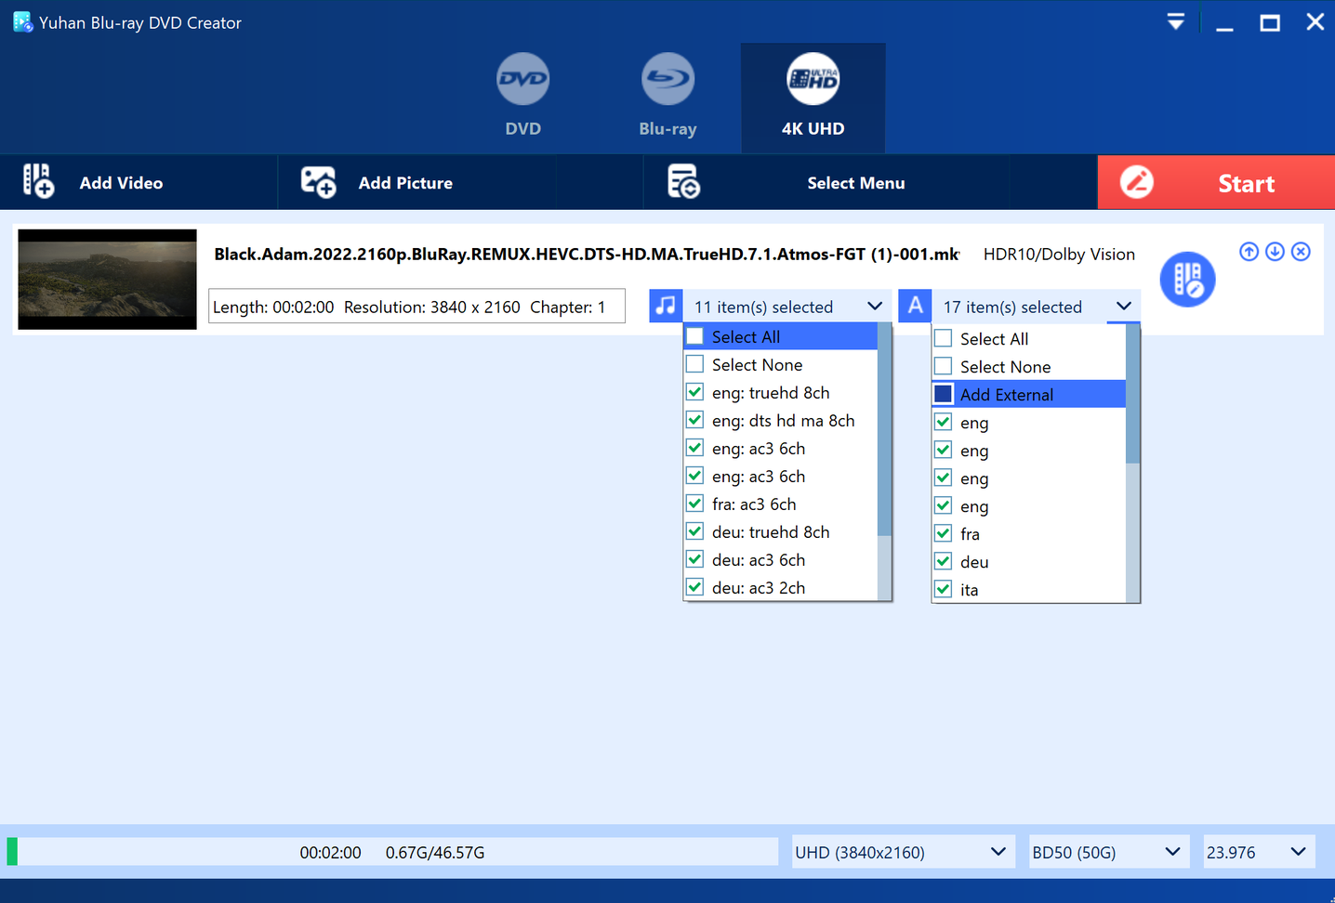Click the disc capacity progress bar

392,852
